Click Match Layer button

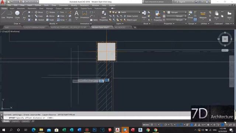pyautogui.click(x=130, y=20)
